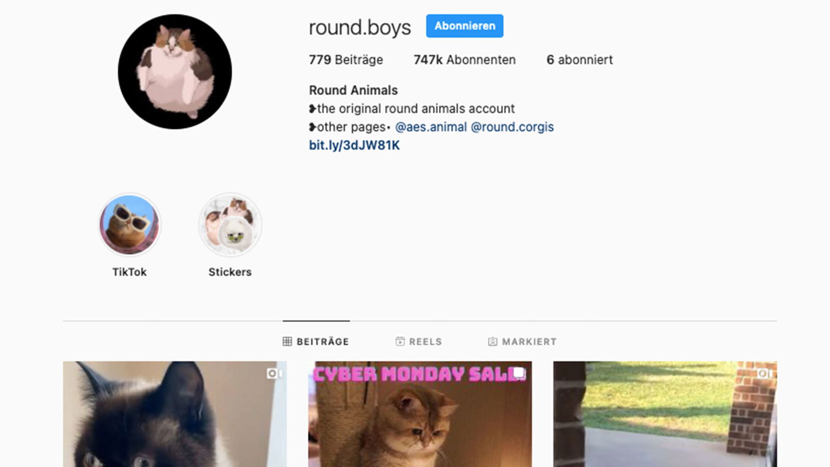Open the black cat post thumbnail
The width and height of the screenshot is (830, 467).
(x=175, y=414)
